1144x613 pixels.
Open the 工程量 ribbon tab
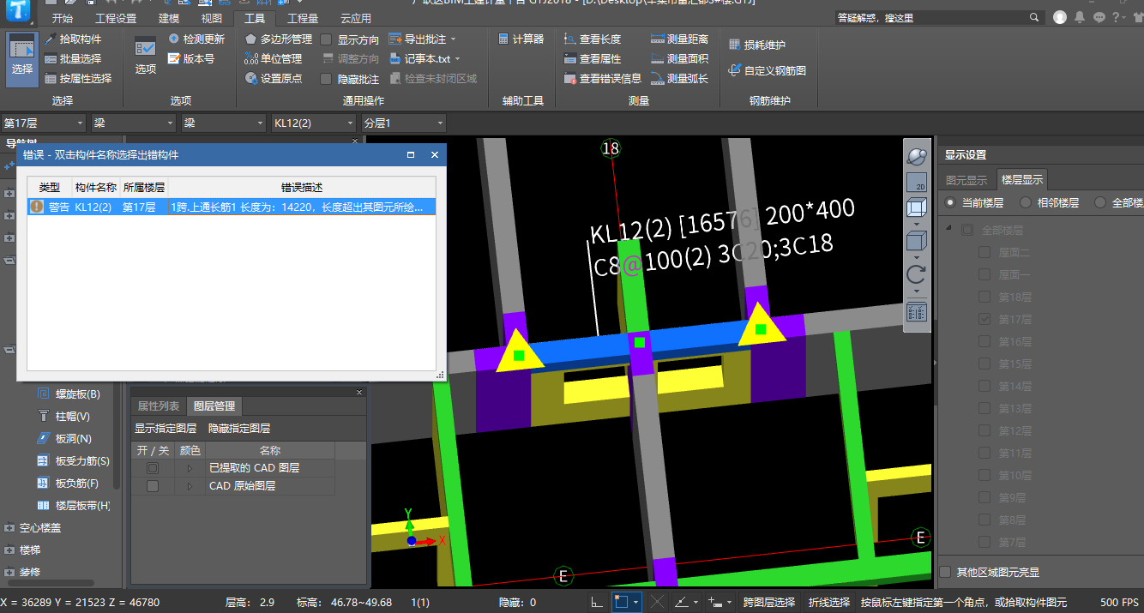(303, 18)
